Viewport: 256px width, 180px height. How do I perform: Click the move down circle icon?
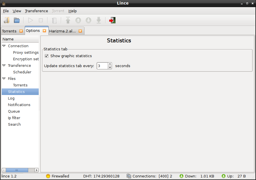coord(88,20)
